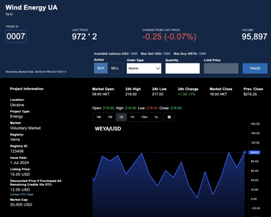Screen dimensions: 271x217
Task: Click the Spot label under title
Action: [x=9, y=14]
